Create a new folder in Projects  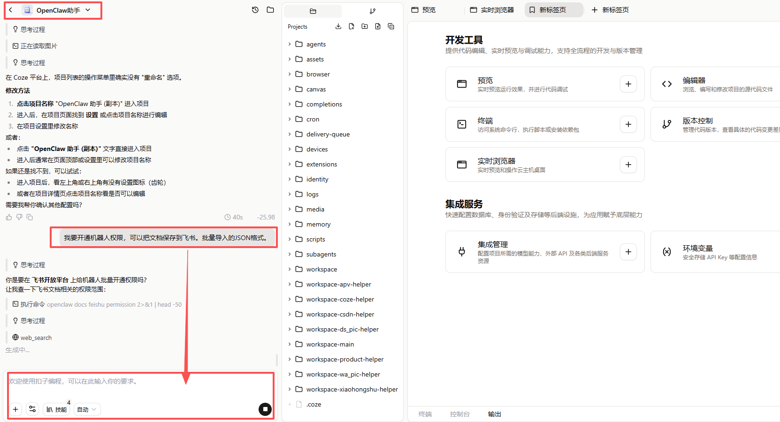click(364, 26)
